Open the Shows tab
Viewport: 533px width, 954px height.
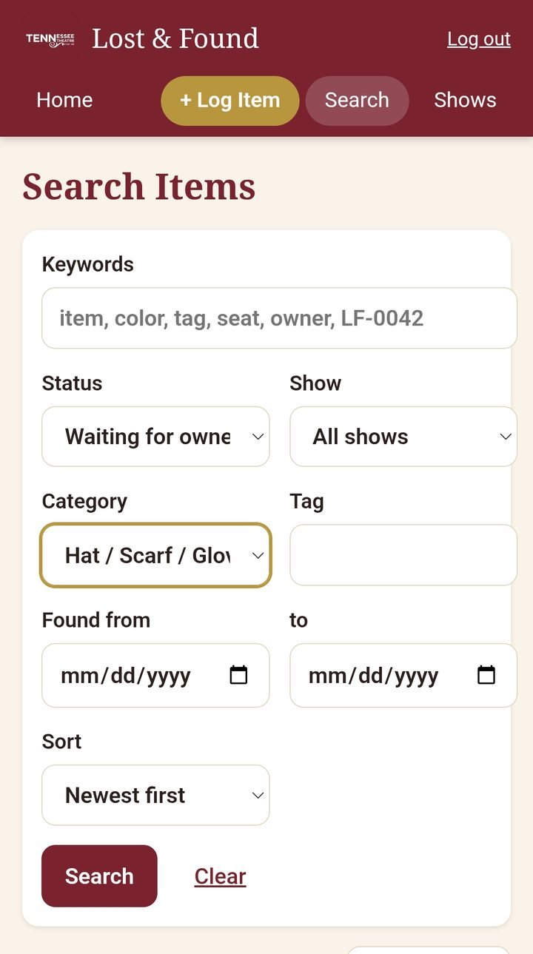[465, 100]
